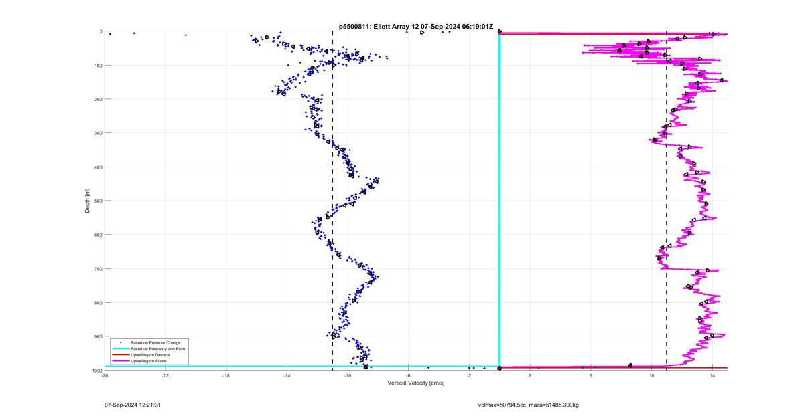Click legend entry "Upwelling on Ascent"

149,360
